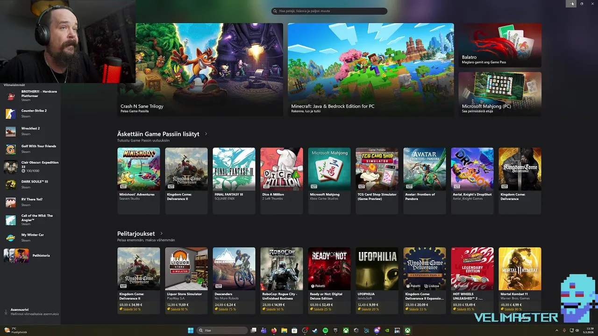This screenshot has width=598, height=336.
Task: Open Dice A Million game card
Action: coord(282,181)
